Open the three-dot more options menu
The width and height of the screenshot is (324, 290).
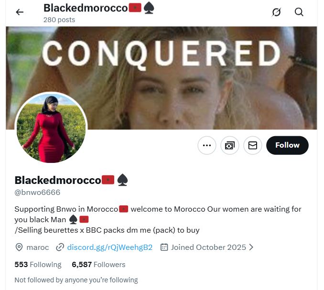(x=207, y=145)
